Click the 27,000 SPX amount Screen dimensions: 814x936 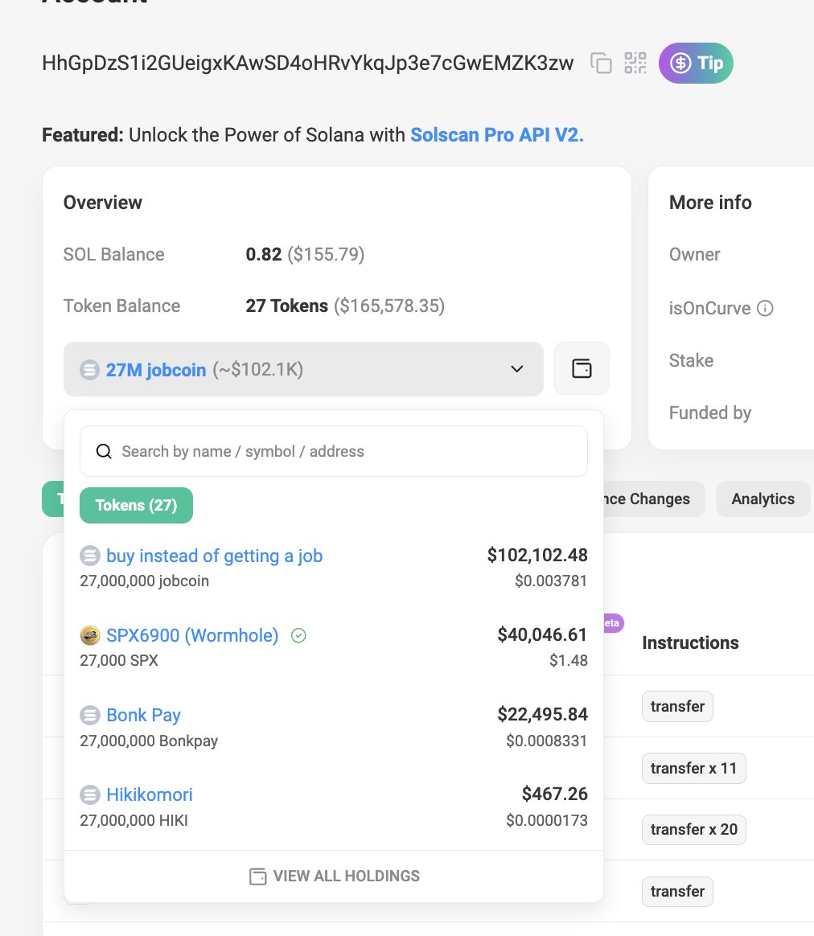(119, 661)
